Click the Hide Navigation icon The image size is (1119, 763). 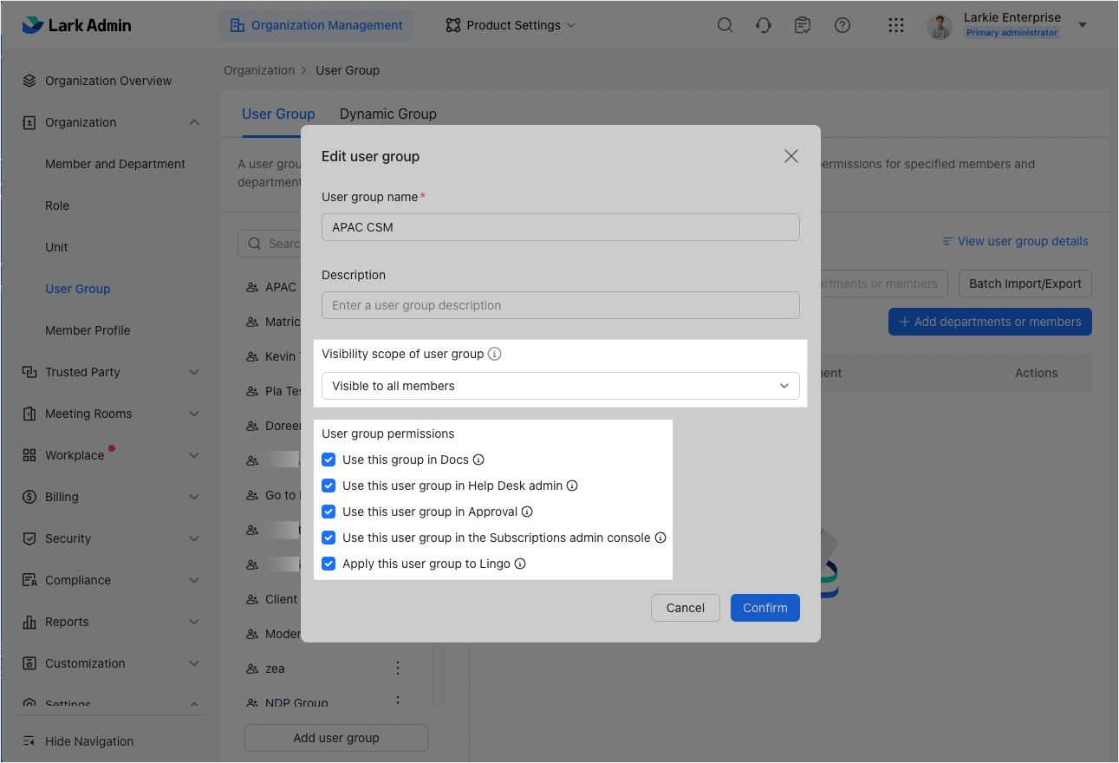click(x=27, y=741)
